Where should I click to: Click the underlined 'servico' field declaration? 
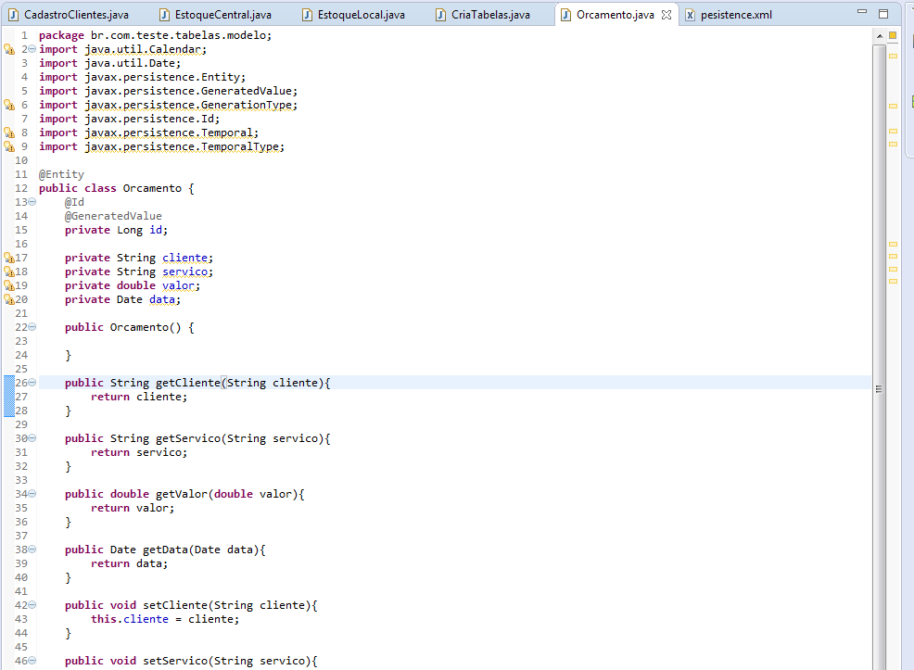[x=184, y=272]
